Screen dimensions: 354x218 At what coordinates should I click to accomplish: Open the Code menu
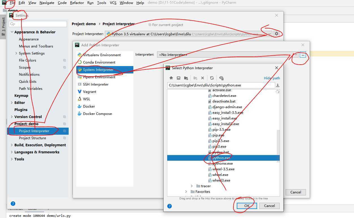62,3
